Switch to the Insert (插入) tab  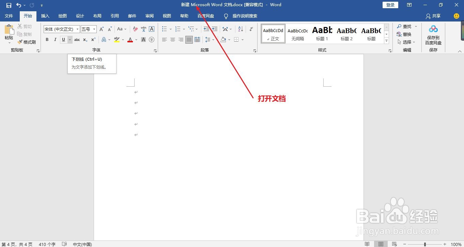(45, 16)
